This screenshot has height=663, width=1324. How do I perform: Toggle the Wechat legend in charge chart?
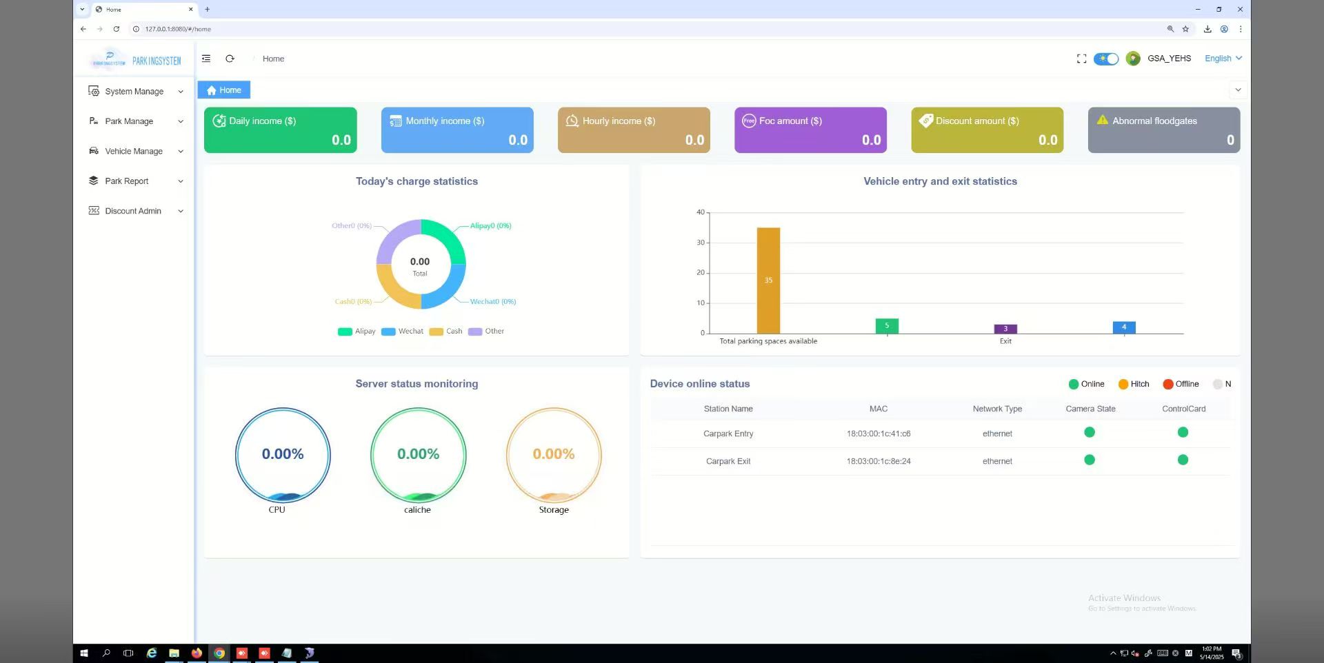point(403,331)
